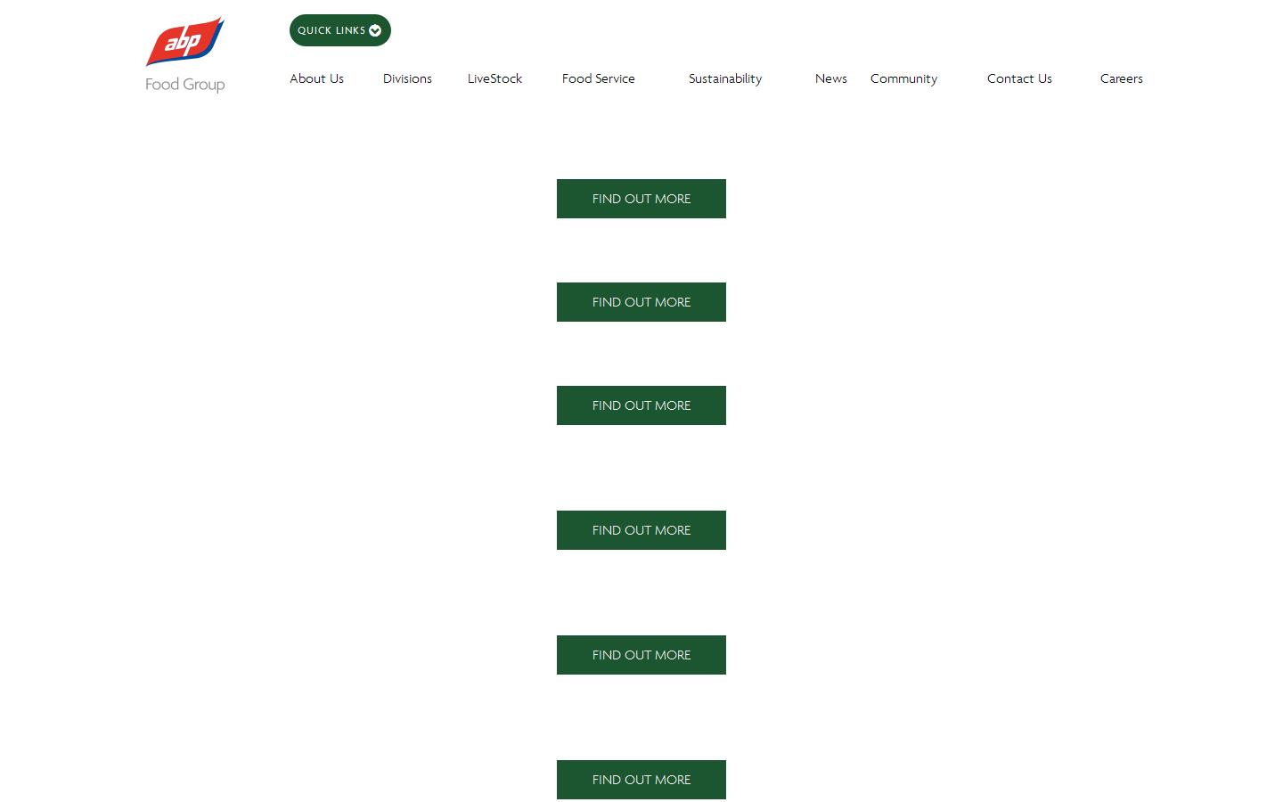Navigate to the About Us section
The image size is (1283, 802).
pos(316,78)
